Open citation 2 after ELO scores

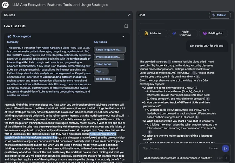point(197,117)
